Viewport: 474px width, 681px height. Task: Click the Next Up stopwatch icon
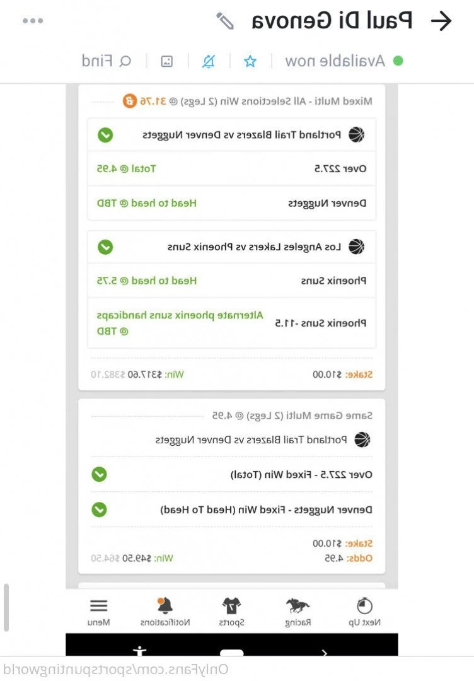364,605
